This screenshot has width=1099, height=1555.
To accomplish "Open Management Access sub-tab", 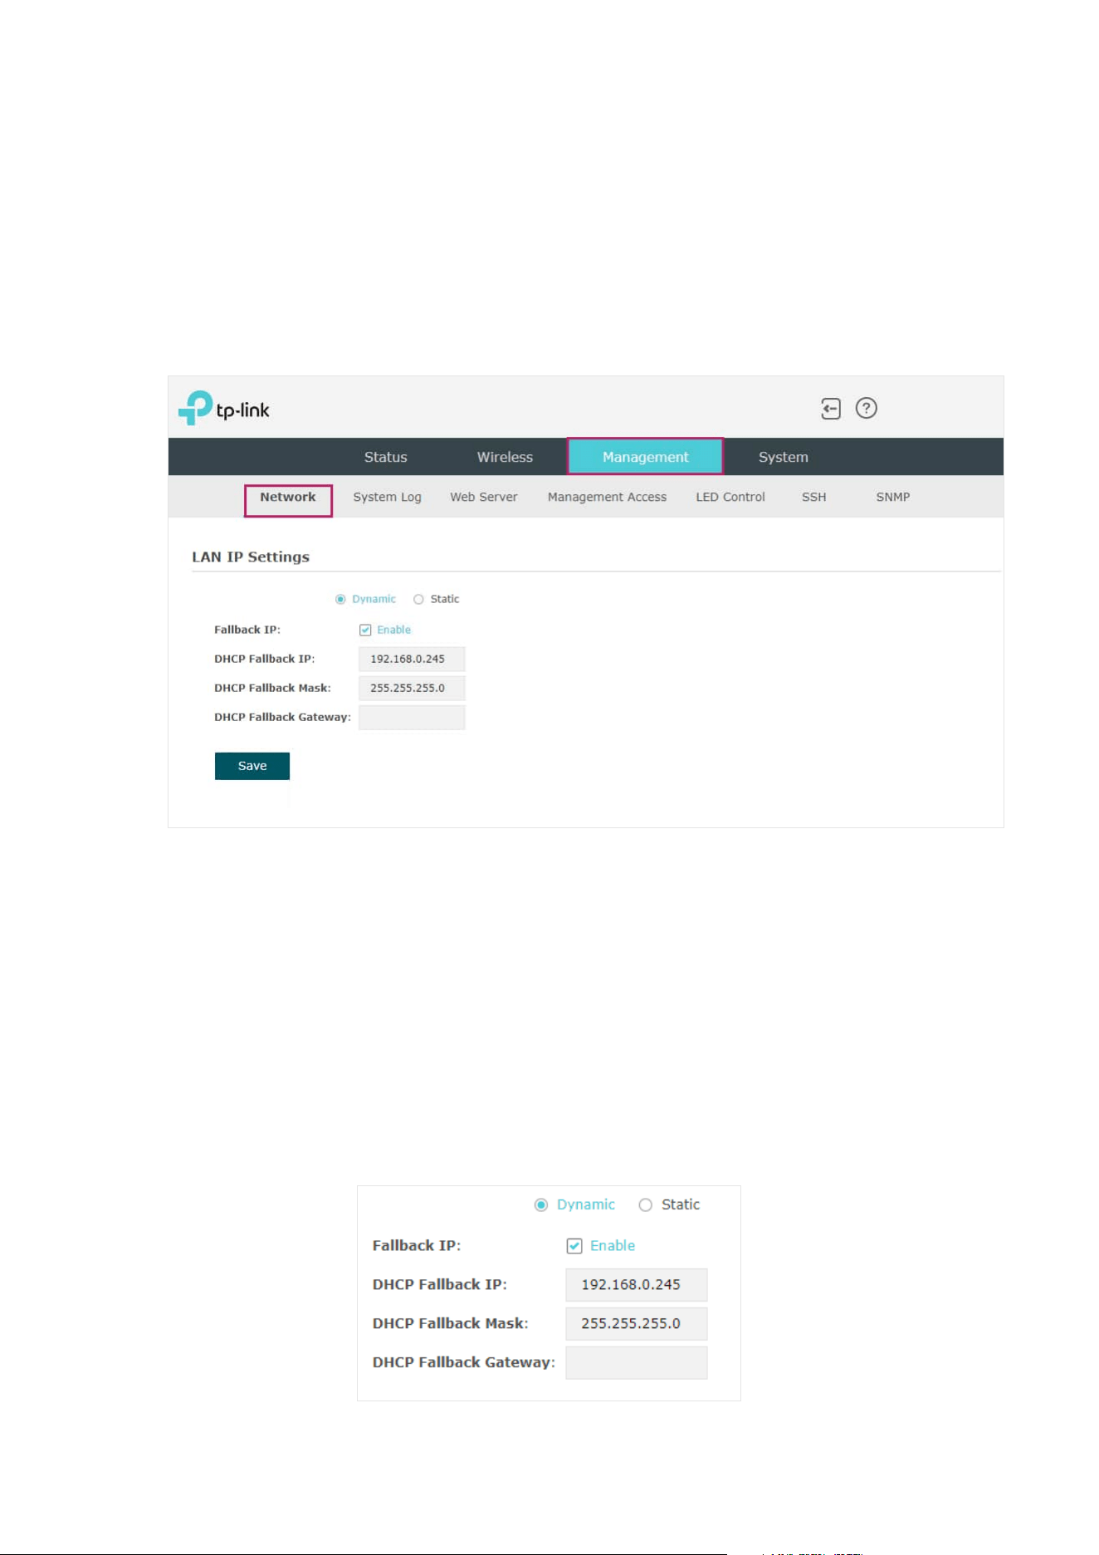I will (607, 497).
